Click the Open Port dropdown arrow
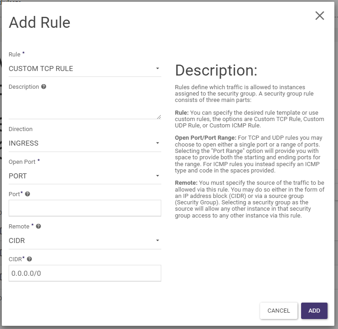Screen dimensions: 338x329 click(157, 176)
